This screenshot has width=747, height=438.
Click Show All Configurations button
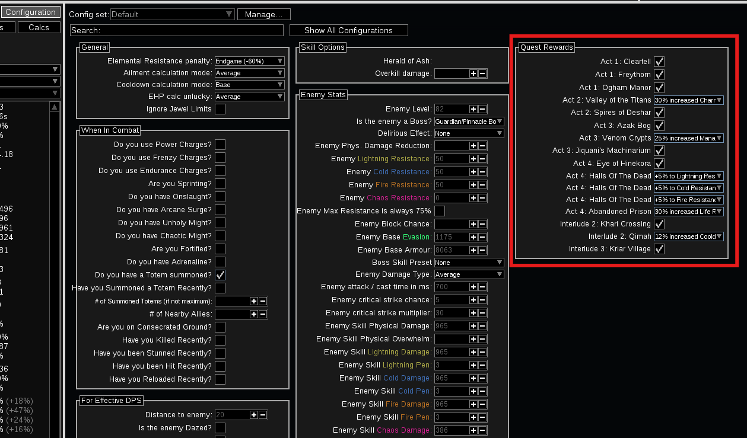click(x=348, y=30)
